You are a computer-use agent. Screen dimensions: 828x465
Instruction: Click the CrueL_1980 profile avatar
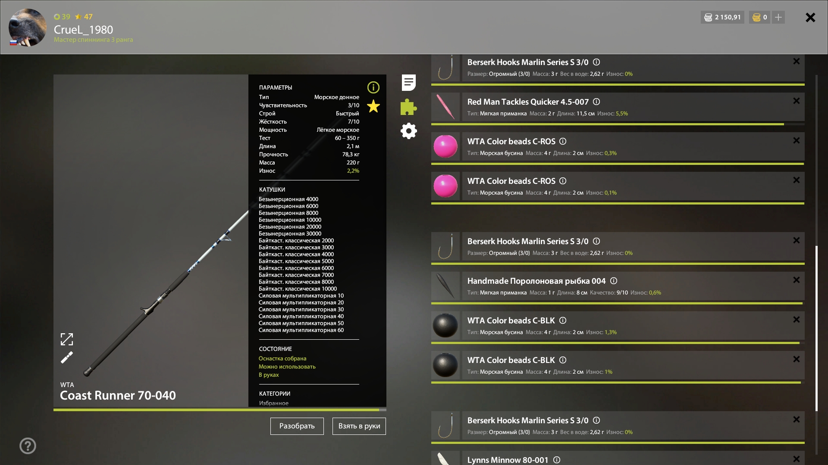pos(28,27)
